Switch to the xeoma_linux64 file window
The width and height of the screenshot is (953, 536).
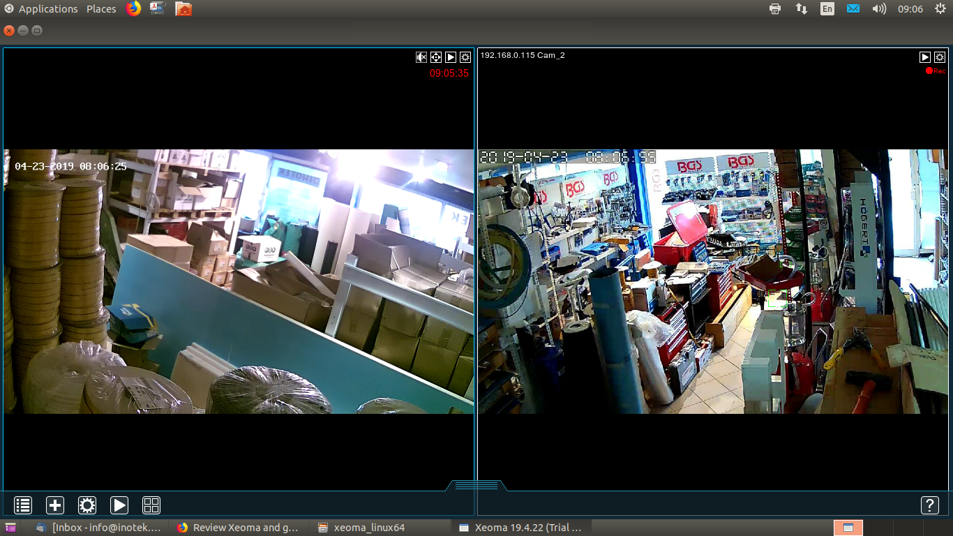(x=380, y=528)
